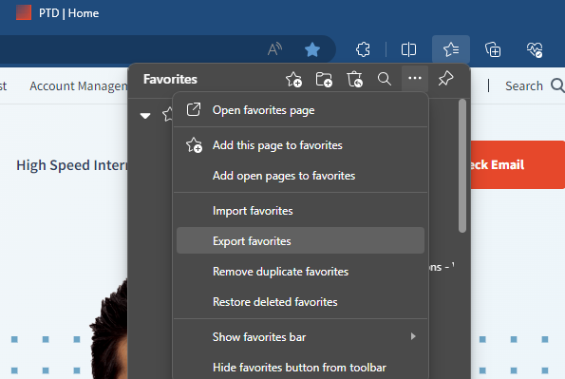The image size is (565, 379).
Task: Click the orange Check Email button
Action: coord(518,164)
